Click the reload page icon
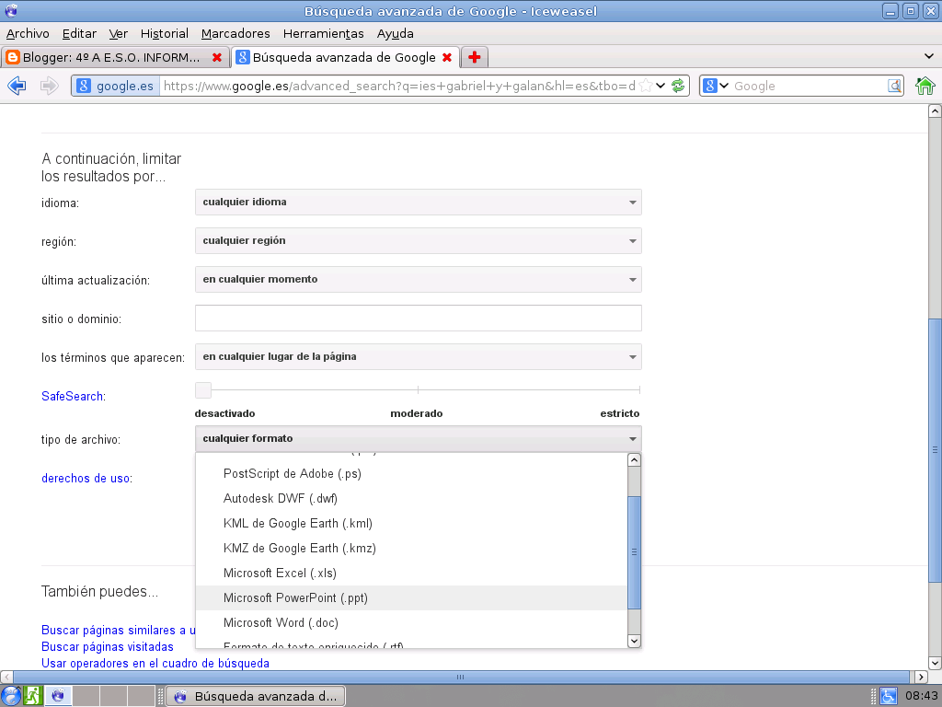 pos(678,86)
